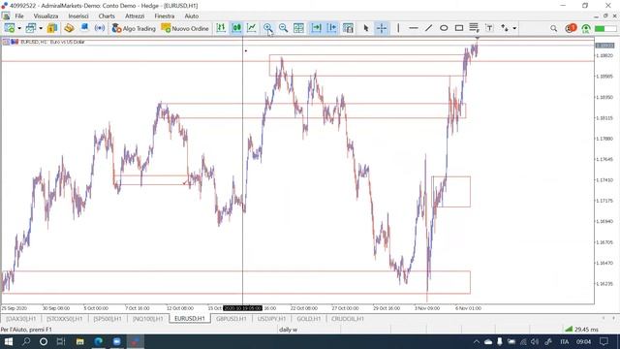The height and width of the screenshot is (349, 620).
Task: Open the Market Watch gold icon
Action: (x=52, y=28)
